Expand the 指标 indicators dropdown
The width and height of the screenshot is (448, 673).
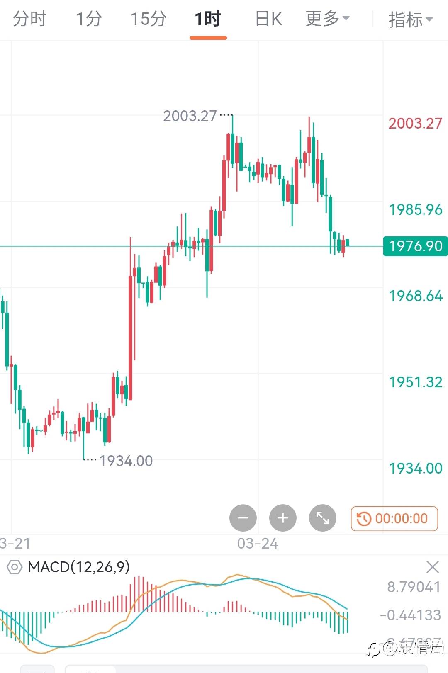(x=410, y=19)
